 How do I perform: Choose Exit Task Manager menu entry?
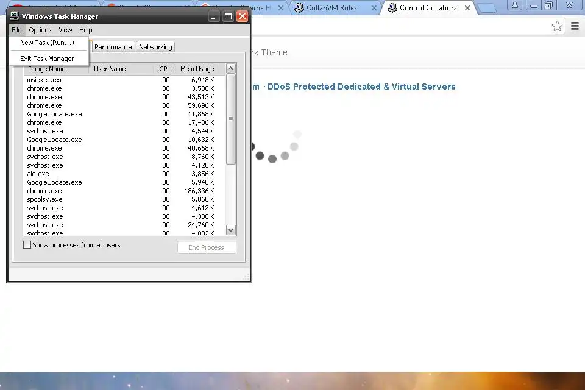(x=49, y=58)
